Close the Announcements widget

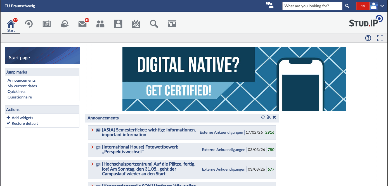[x=274, y=117]
